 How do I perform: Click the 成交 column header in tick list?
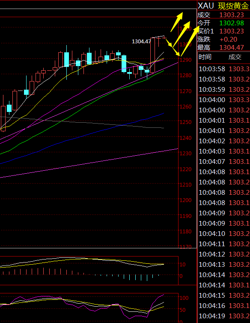(x=235, y=57)
